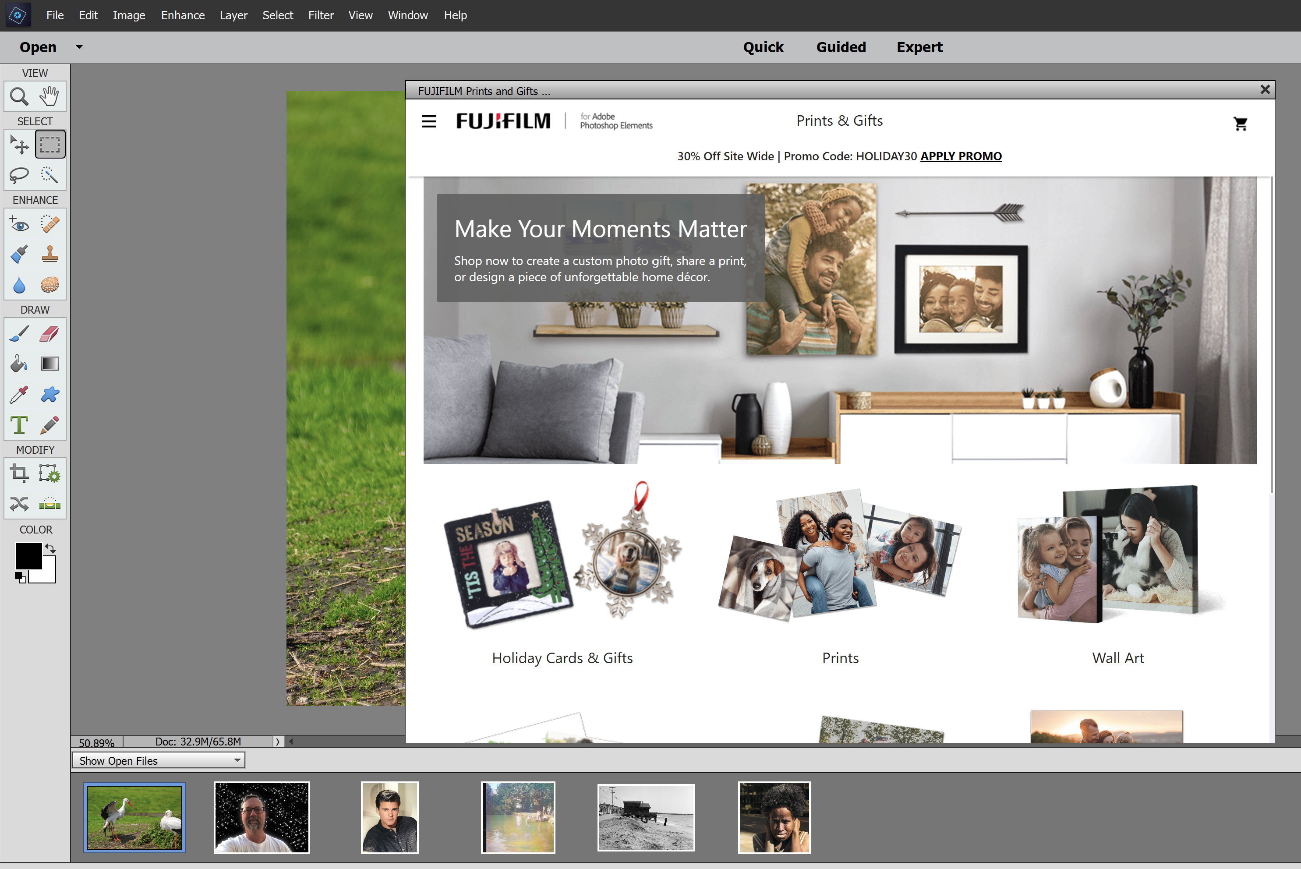Select the Zoom tool
This screenshot has width=1301, height=869.
pos(19,96)
